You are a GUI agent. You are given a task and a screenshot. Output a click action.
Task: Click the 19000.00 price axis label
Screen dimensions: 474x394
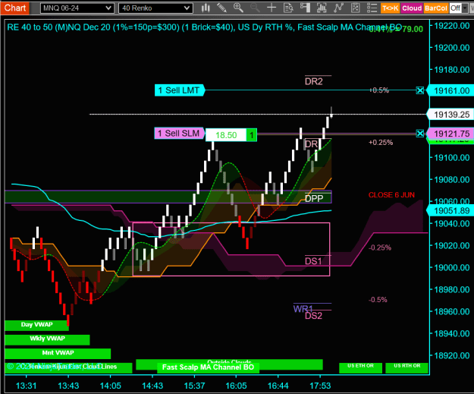click(452, 267)
